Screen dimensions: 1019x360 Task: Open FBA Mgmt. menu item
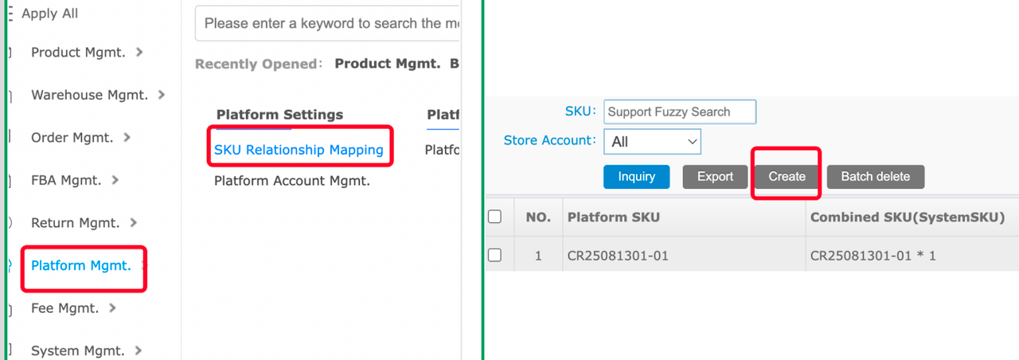point(66,180)
